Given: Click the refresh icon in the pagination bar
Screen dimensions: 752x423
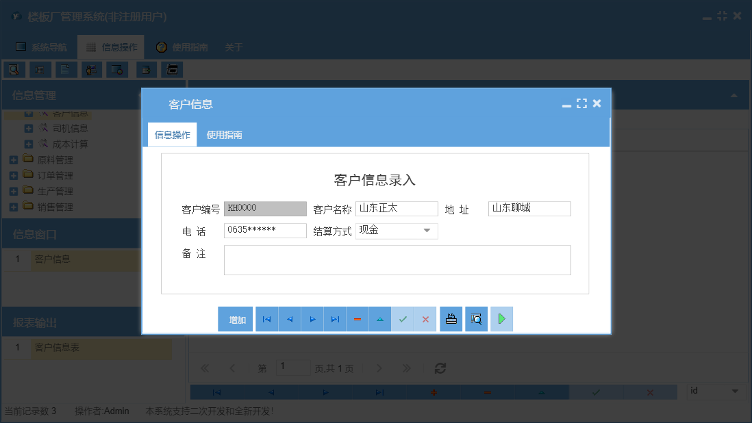Looking at the screenshot, I should coord(440,368).
